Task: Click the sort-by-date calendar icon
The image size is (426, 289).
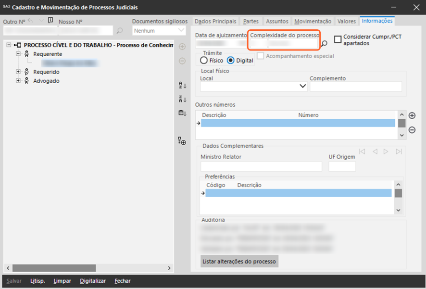Action: (182, 113)
